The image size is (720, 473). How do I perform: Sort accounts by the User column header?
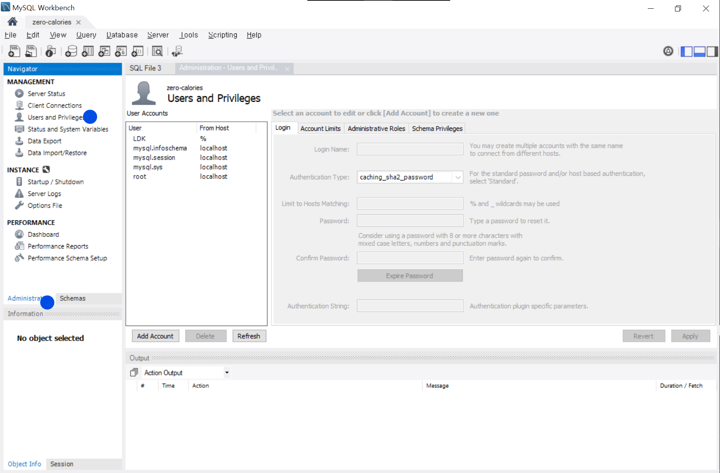pos(161,128)
